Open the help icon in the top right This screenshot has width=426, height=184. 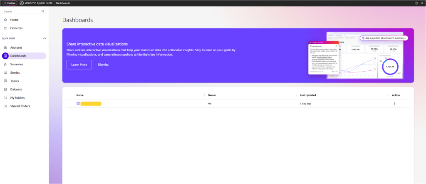pyautogui.click(x=416, y=3)
